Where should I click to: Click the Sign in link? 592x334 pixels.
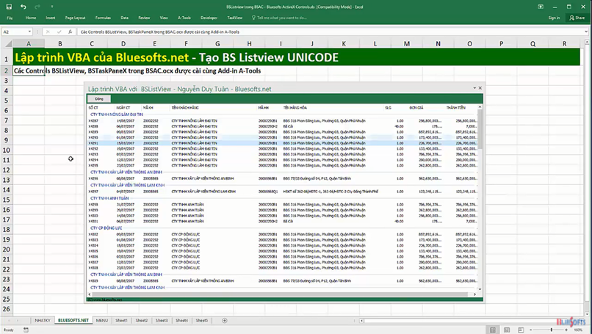click(x=554, y=18)
